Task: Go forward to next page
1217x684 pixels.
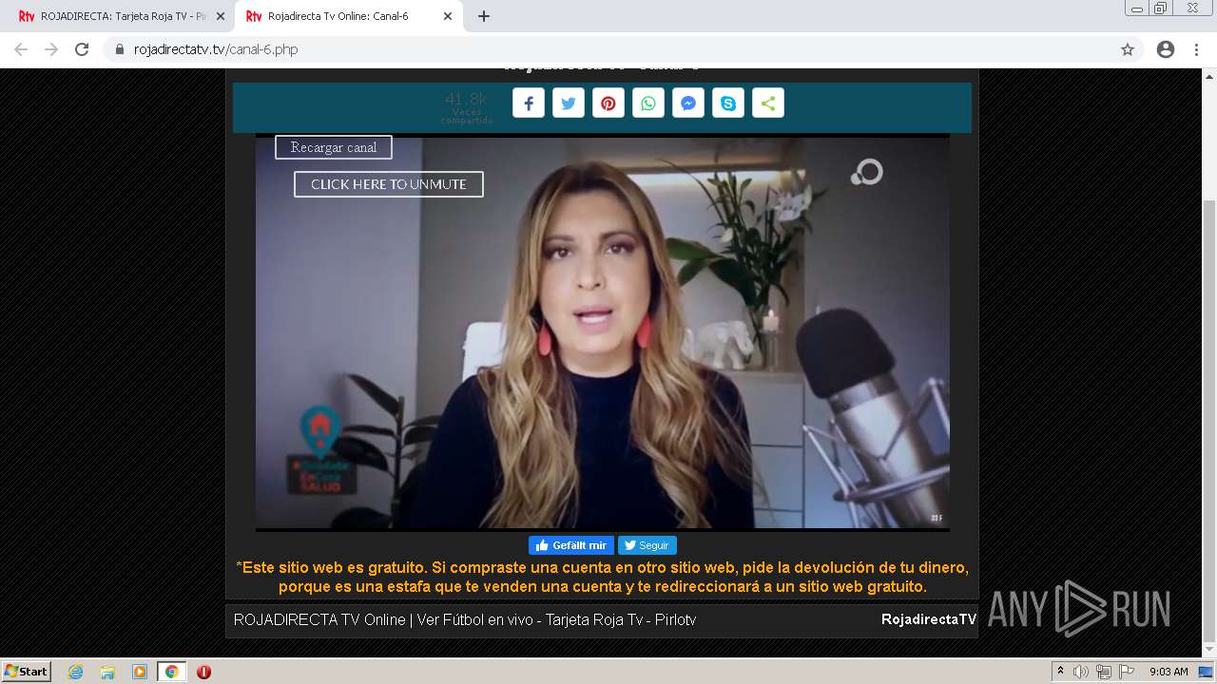Action: click(x=51, y=49)
